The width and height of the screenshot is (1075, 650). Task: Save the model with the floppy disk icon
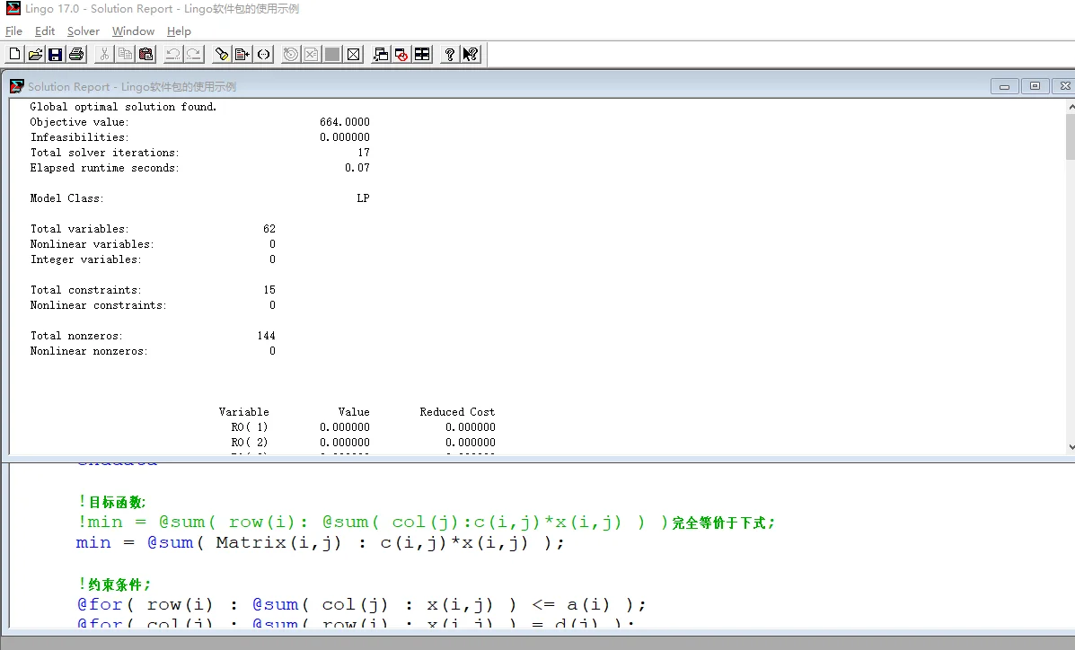(x=56, y=54)
